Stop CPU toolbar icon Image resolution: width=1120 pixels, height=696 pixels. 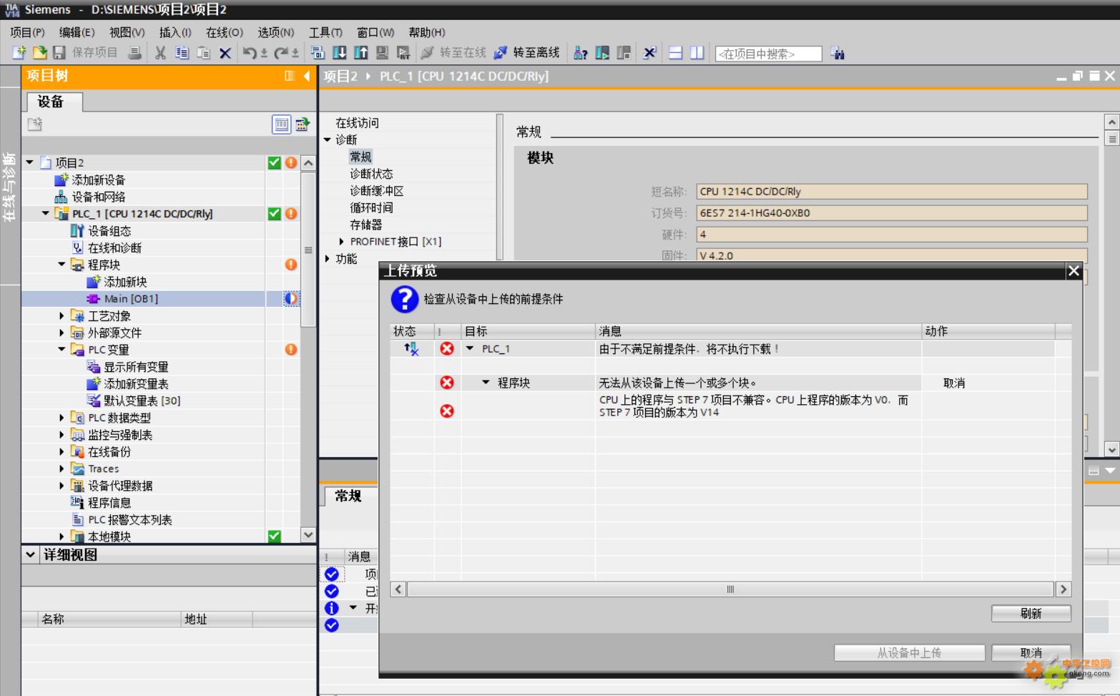[624, 53]
